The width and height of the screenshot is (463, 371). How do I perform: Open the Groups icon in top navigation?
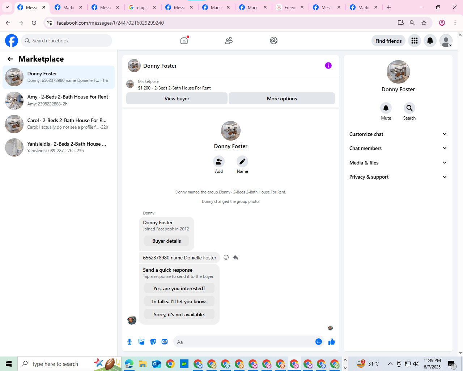(x=274, y=41)
